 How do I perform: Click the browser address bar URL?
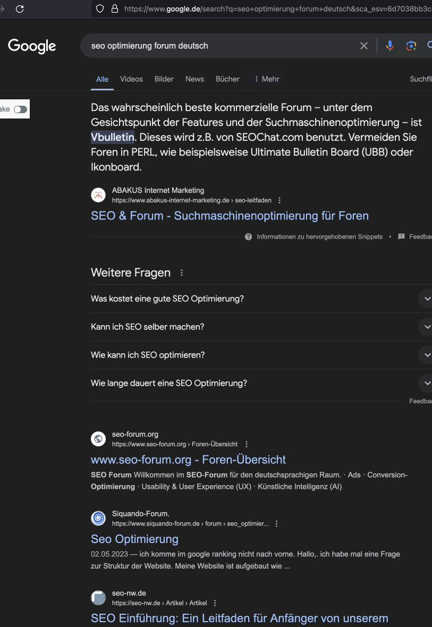click(277, 9)
